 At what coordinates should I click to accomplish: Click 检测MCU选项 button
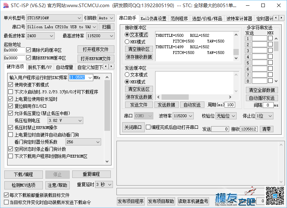[x=24, y=185]
